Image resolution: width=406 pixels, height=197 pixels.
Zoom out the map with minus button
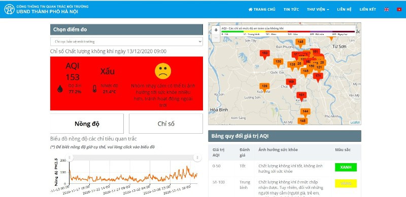click(216, 37)
